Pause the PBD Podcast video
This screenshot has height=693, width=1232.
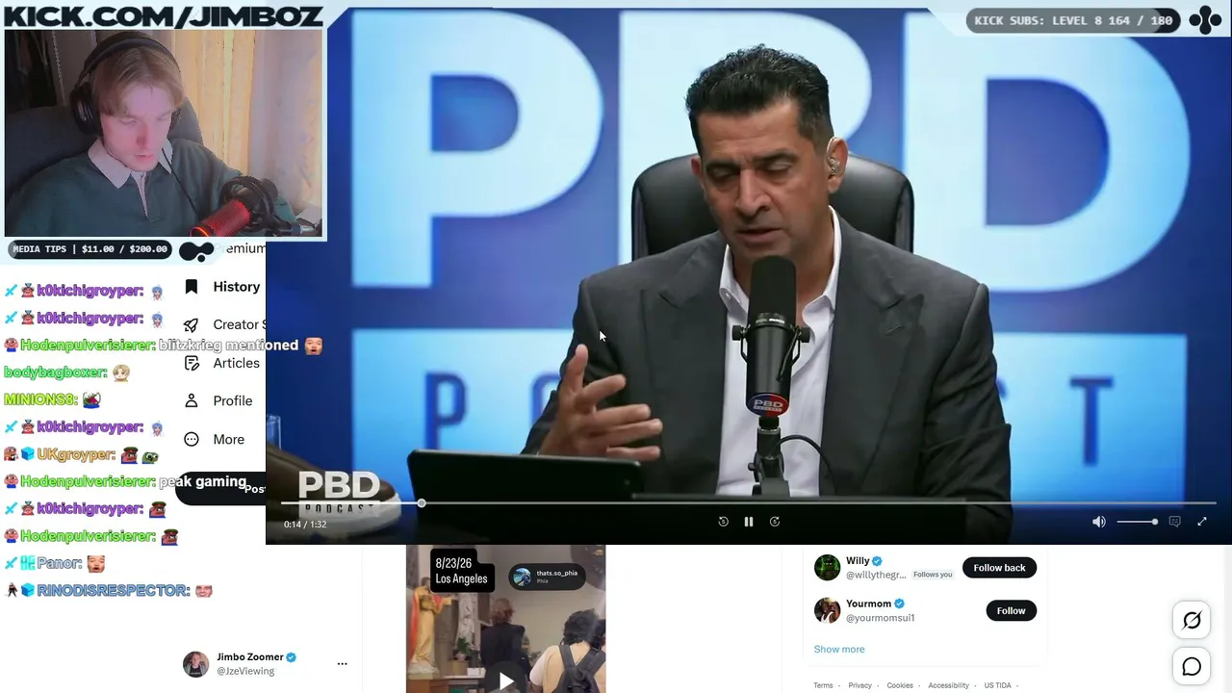click(x=749, y=522)
